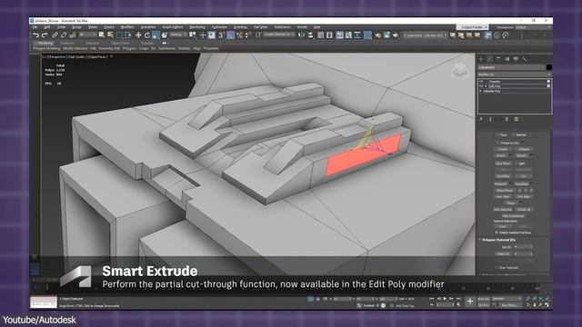Click the Align tool icon
The width and height of the screenshot is (582, 327).
tap(310, 35)
